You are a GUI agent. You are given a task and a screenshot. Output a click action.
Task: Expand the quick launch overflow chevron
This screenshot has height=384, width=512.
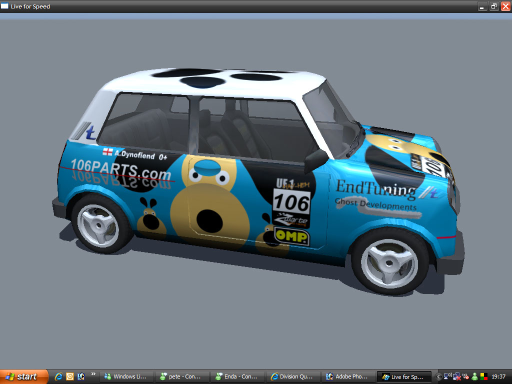coord(93,374)
